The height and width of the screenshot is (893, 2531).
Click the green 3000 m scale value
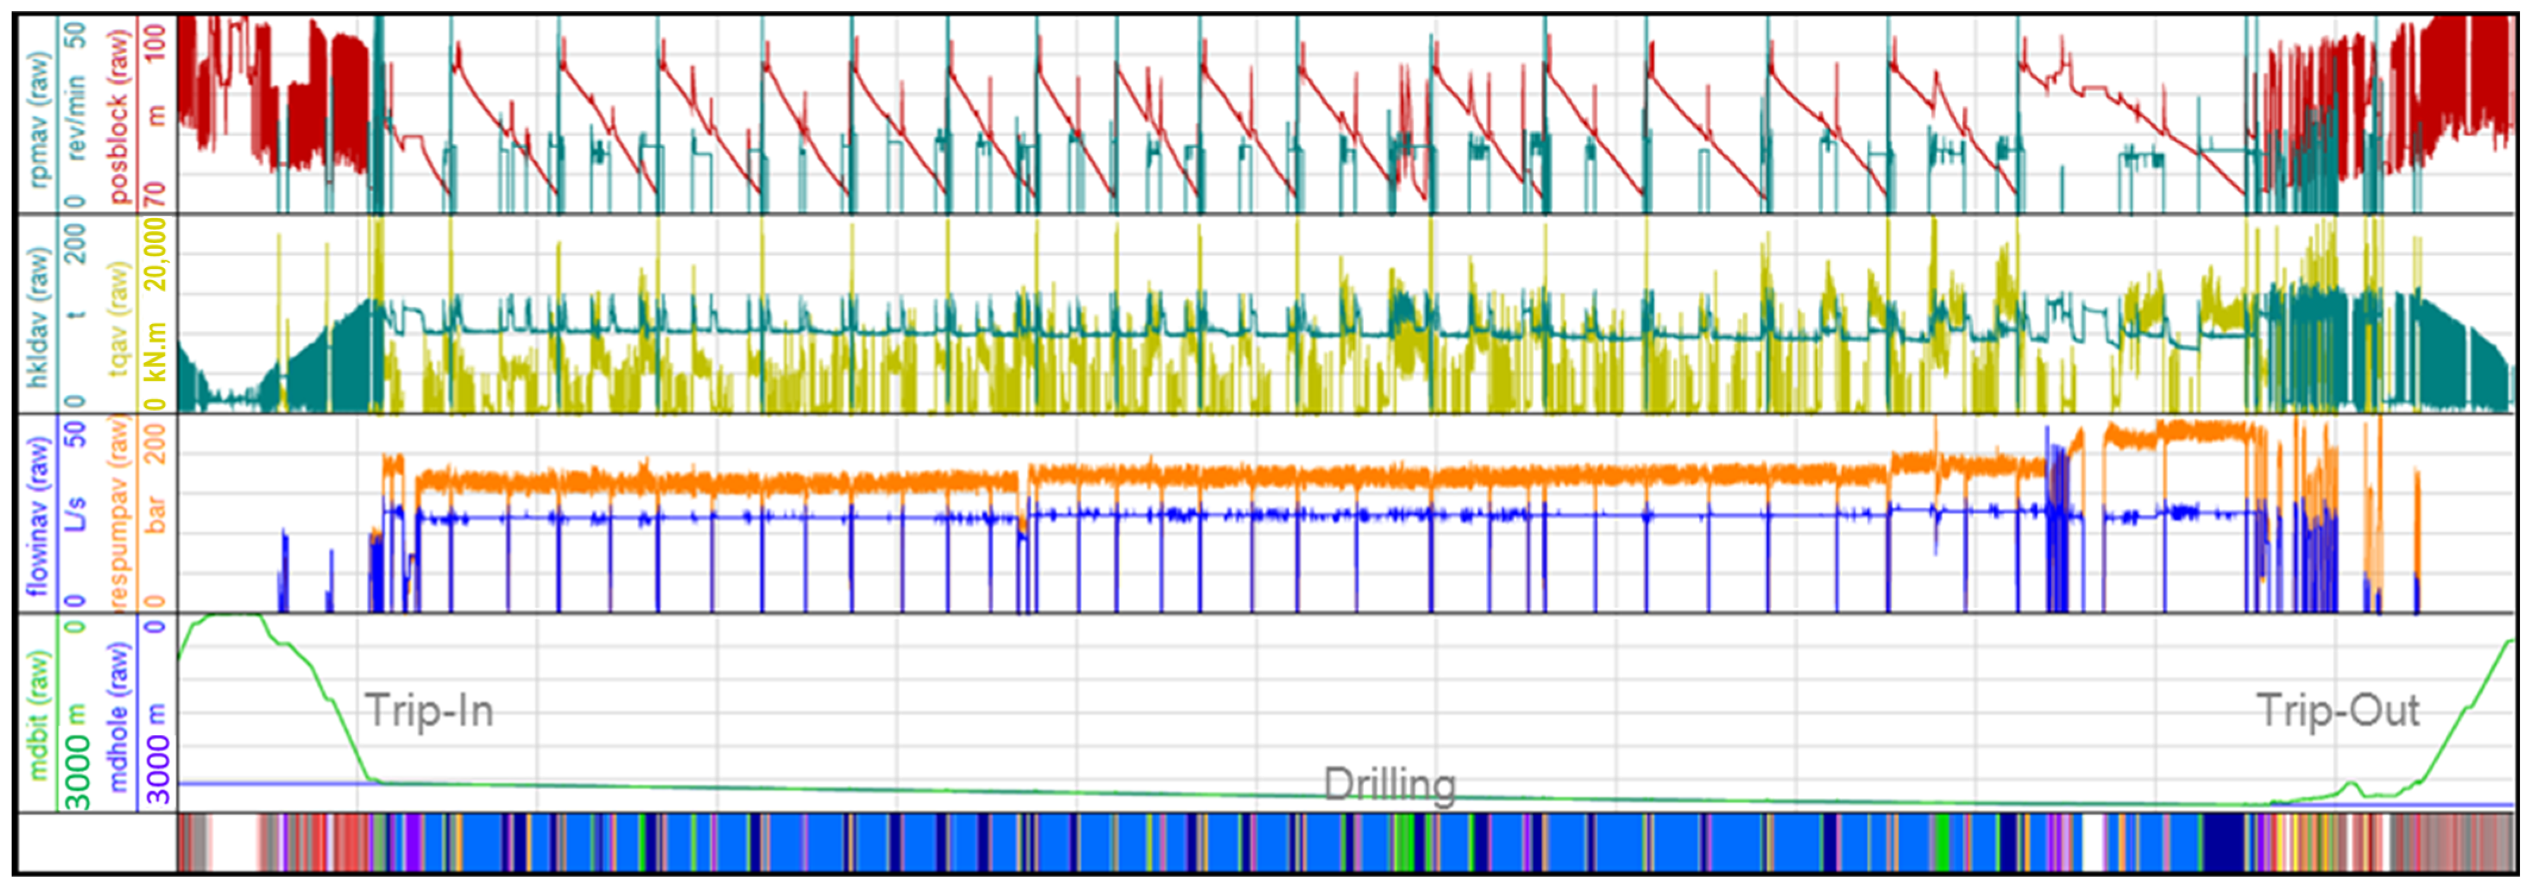78,756
